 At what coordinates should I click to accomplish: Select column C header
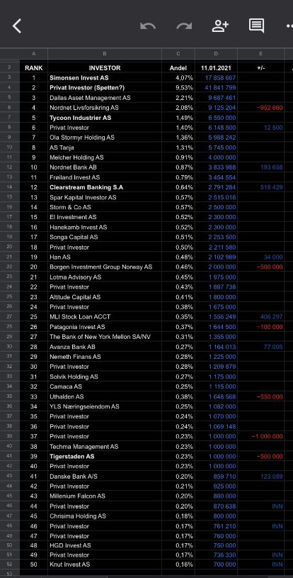[178, 54]
